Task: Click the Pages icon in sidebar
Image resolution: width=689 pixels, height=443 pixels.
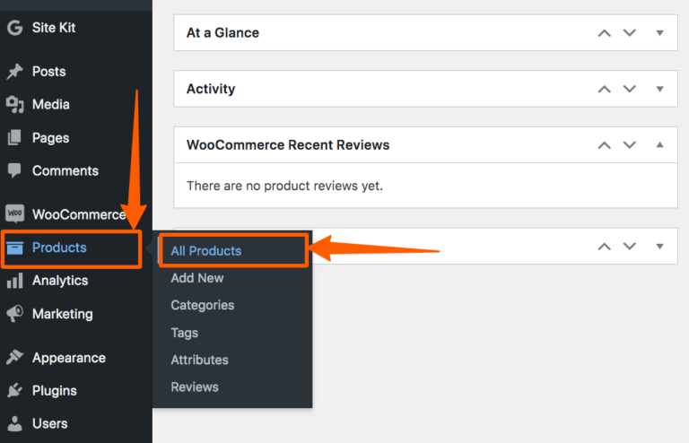Action: click(14, 138)
